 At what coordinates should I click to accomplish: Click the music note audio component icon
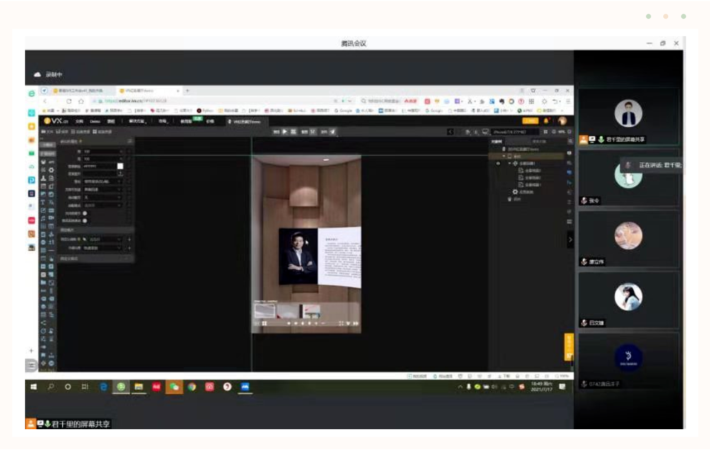point(43,218)
